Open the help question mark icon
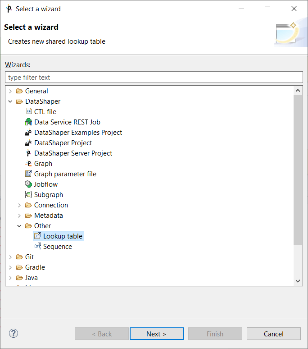The height and width of the screenshot is (349, 308). coord(14,333)
